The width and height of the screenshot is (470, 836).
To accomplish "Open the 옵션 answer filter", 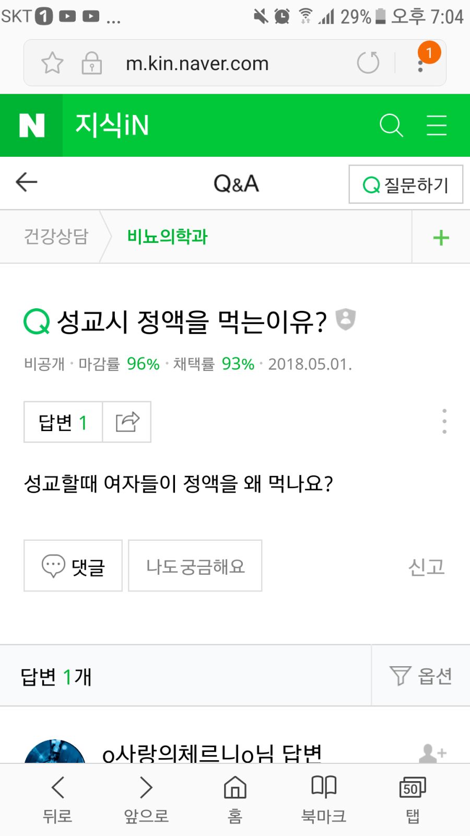I will coord(421,676).
